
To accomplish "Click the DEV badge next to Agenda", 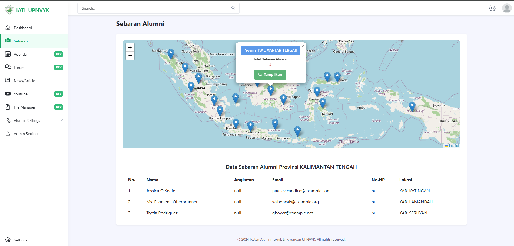I will pyautogui.click(x=59, y=54).
